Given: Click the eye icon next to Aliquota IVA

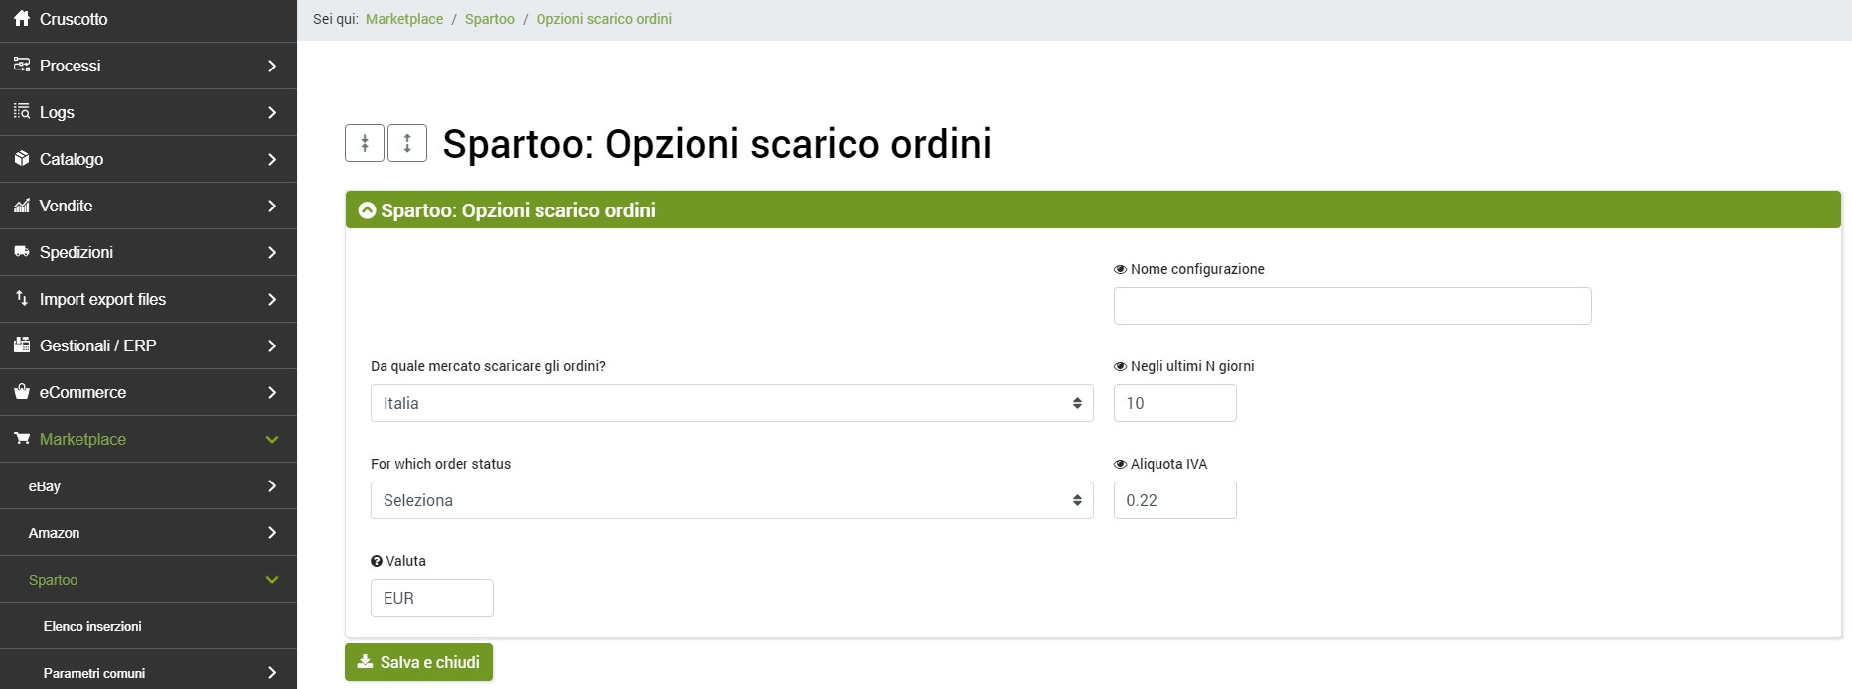Looking at the screenshot, I should pos(1120,464).
